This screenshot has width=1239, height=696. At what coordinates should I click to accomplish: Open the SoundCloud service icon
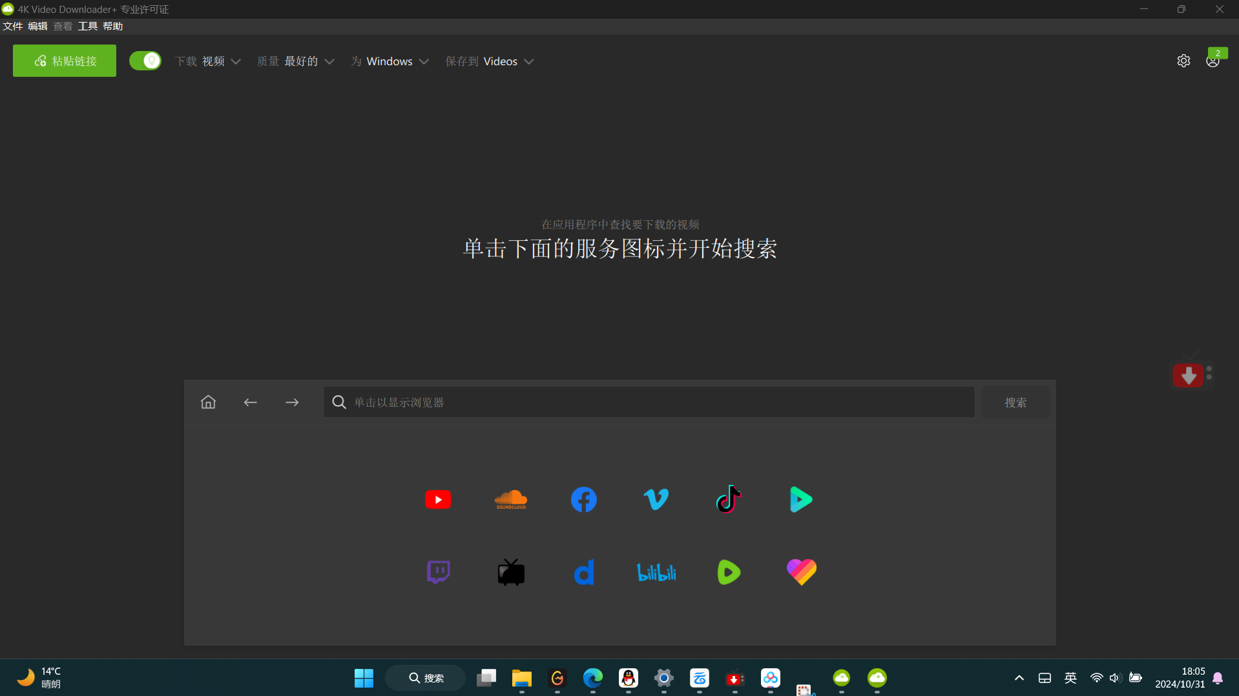coord(511,500)
